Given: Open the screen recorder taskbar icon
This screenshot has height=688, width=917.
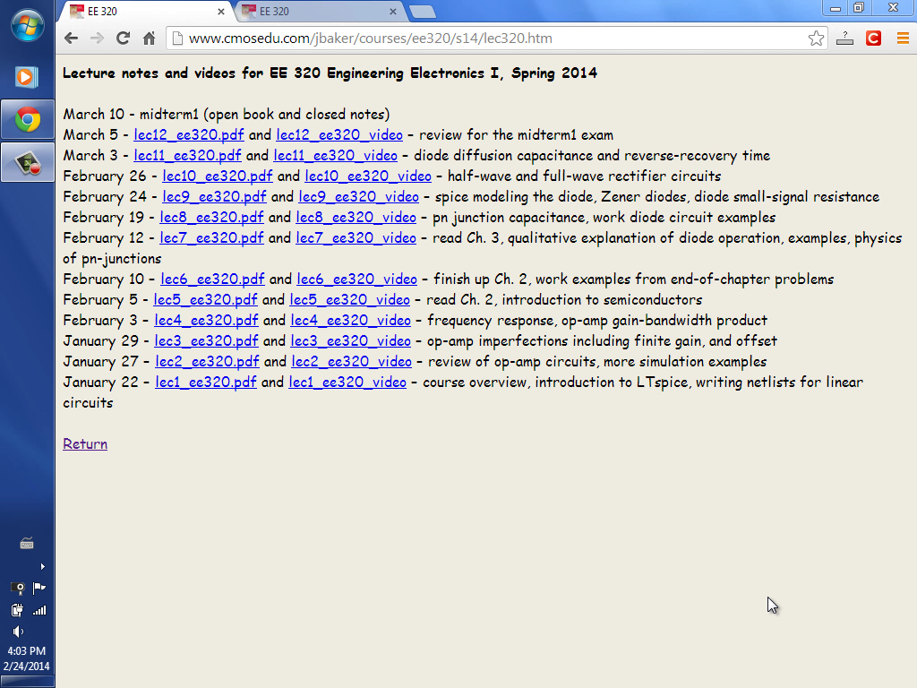Looking at the screenshot, I should coord(28,163).
